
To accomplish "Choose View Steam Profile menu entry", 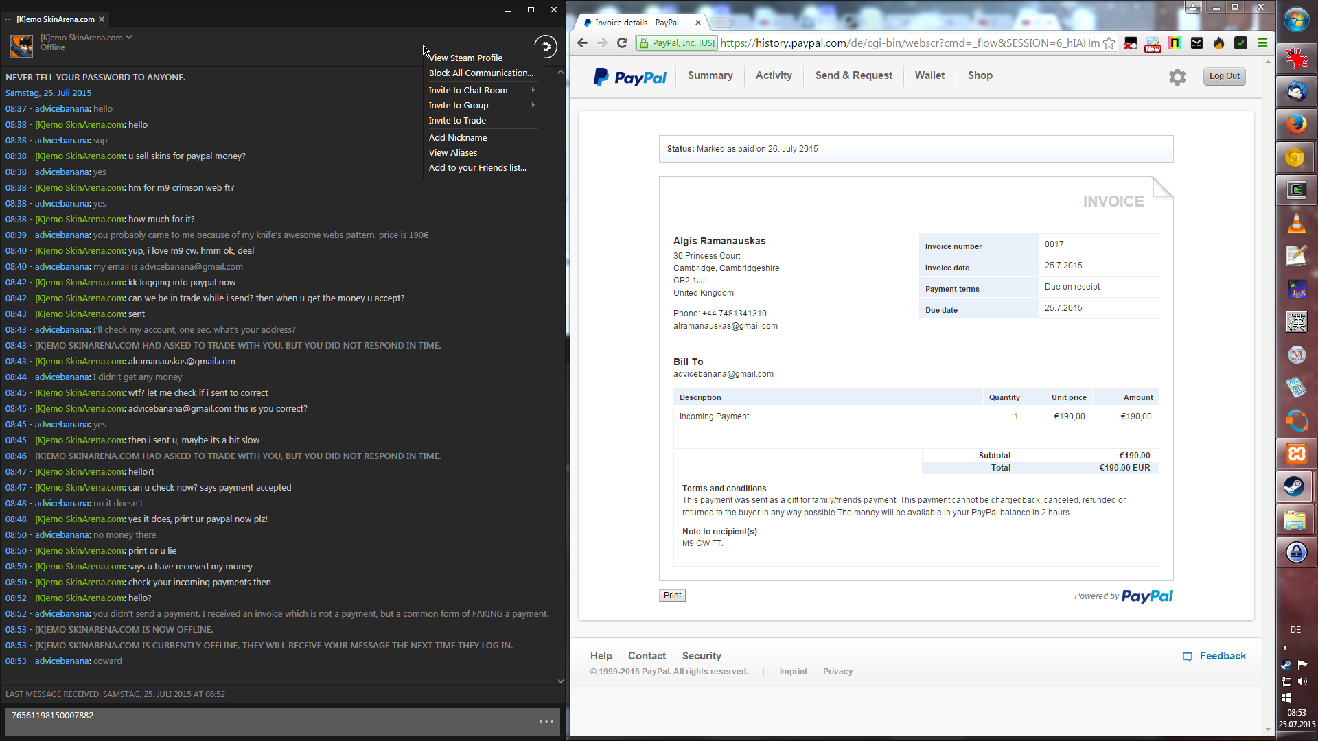I will (465, 58).
